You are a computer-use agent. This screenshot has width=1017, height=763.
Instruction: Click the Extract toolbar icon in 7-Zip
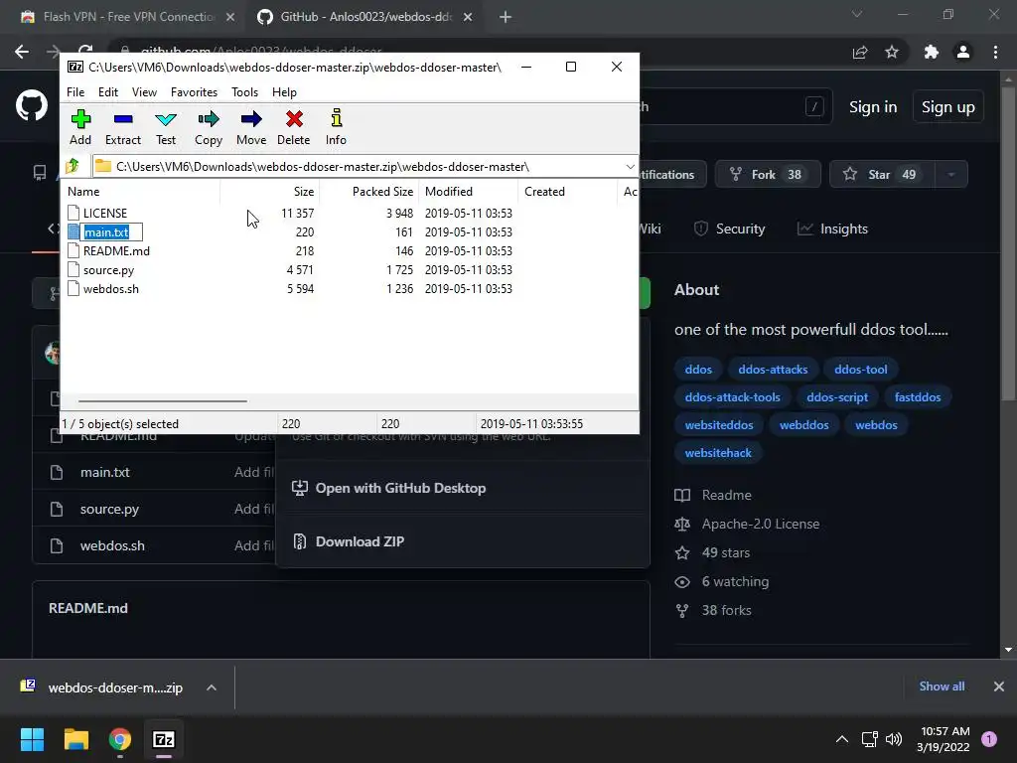coord(122,127)
